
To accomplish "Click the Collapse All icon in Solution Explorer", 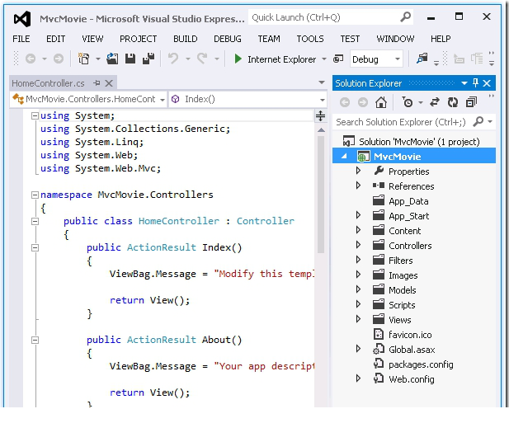I will point(471,102).
